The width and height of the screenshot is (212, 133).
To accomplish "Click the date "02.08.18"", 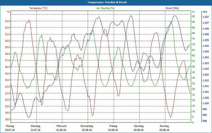I will point(87,130).
